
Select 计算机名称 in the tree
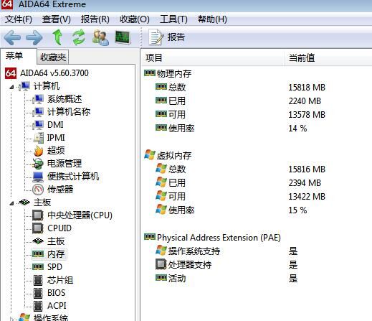(x=69, y=112)
